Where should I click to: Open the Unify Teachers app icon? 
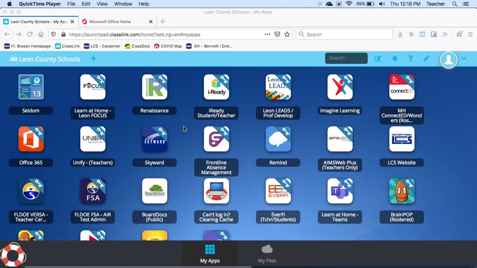tap(93, 139)
